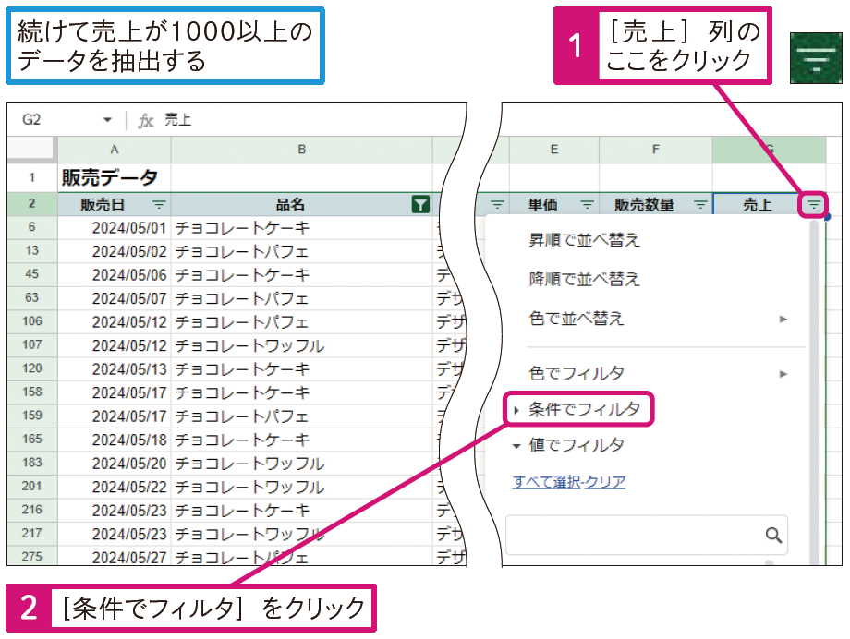Select row header 2
Image resolution: width=850 pixels, height=639 pixels.
(32, 204)
